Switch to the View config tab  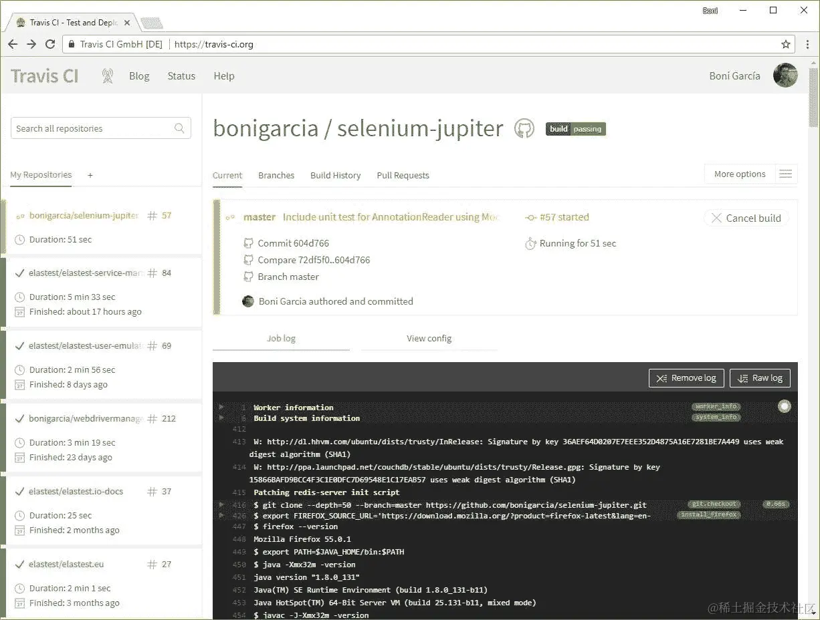(429, 338)
